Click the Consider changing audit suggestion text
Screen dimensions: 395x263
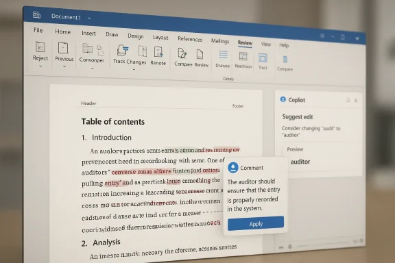point(311,131)
